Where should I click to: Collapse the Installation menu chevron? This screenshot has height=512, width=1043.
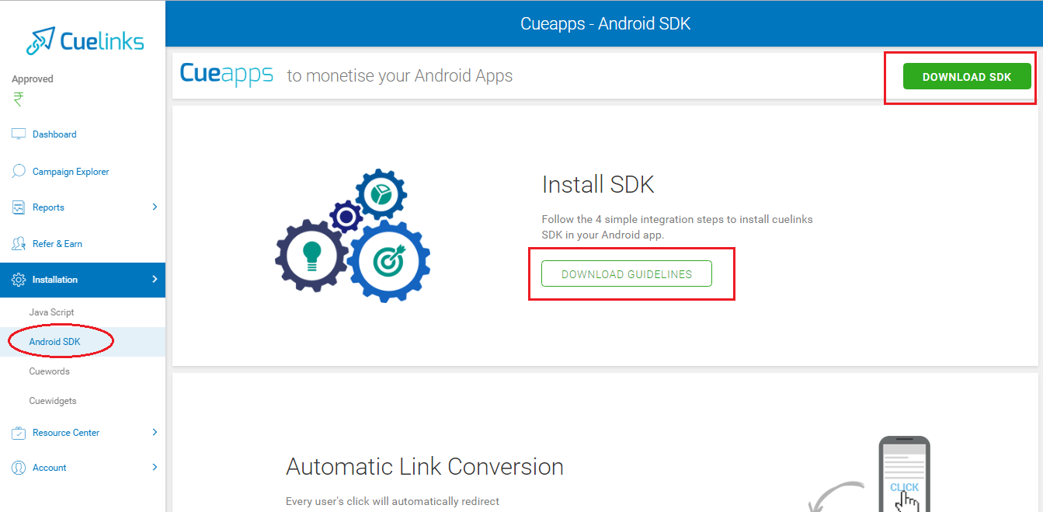pyautogui.click(x=155, y=279)
